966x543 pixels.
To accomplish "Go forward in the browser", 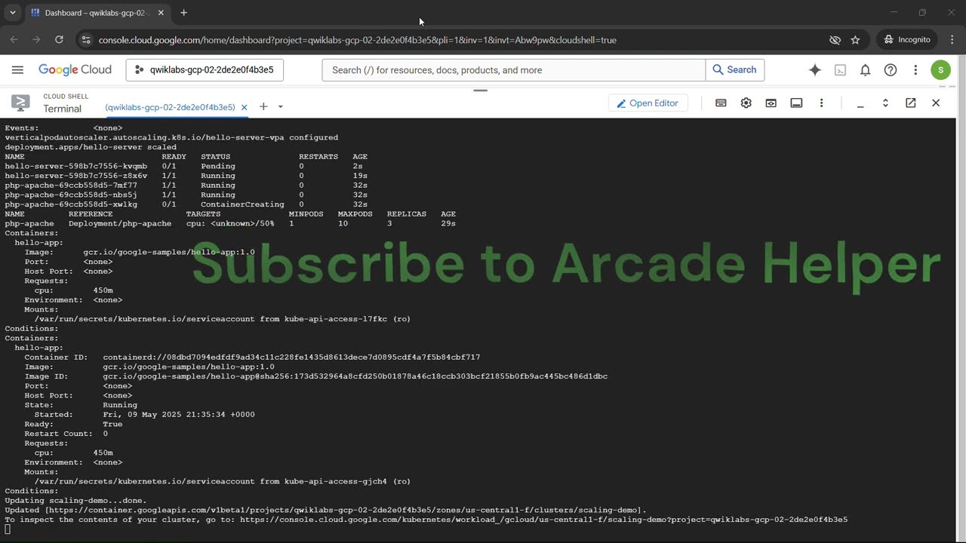I will [x=36, y=39].
